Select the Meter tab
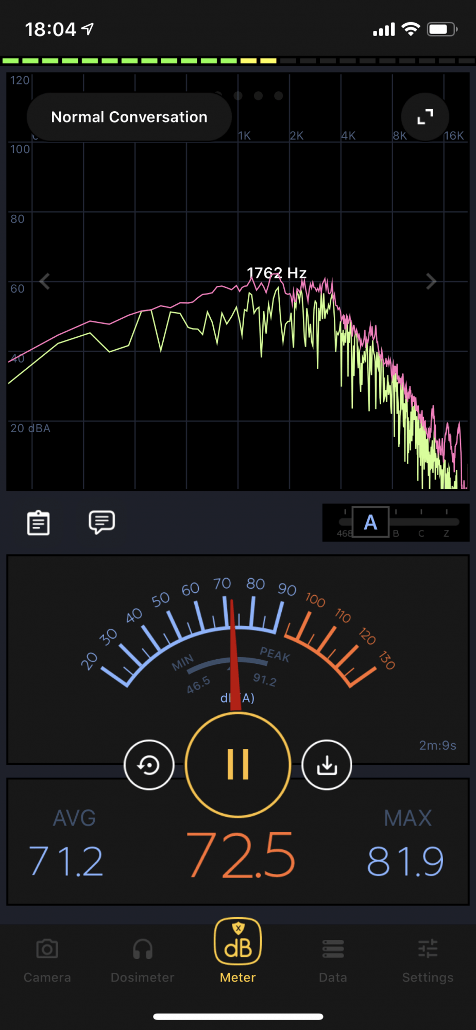476x1030 pixels. [238, 951]
